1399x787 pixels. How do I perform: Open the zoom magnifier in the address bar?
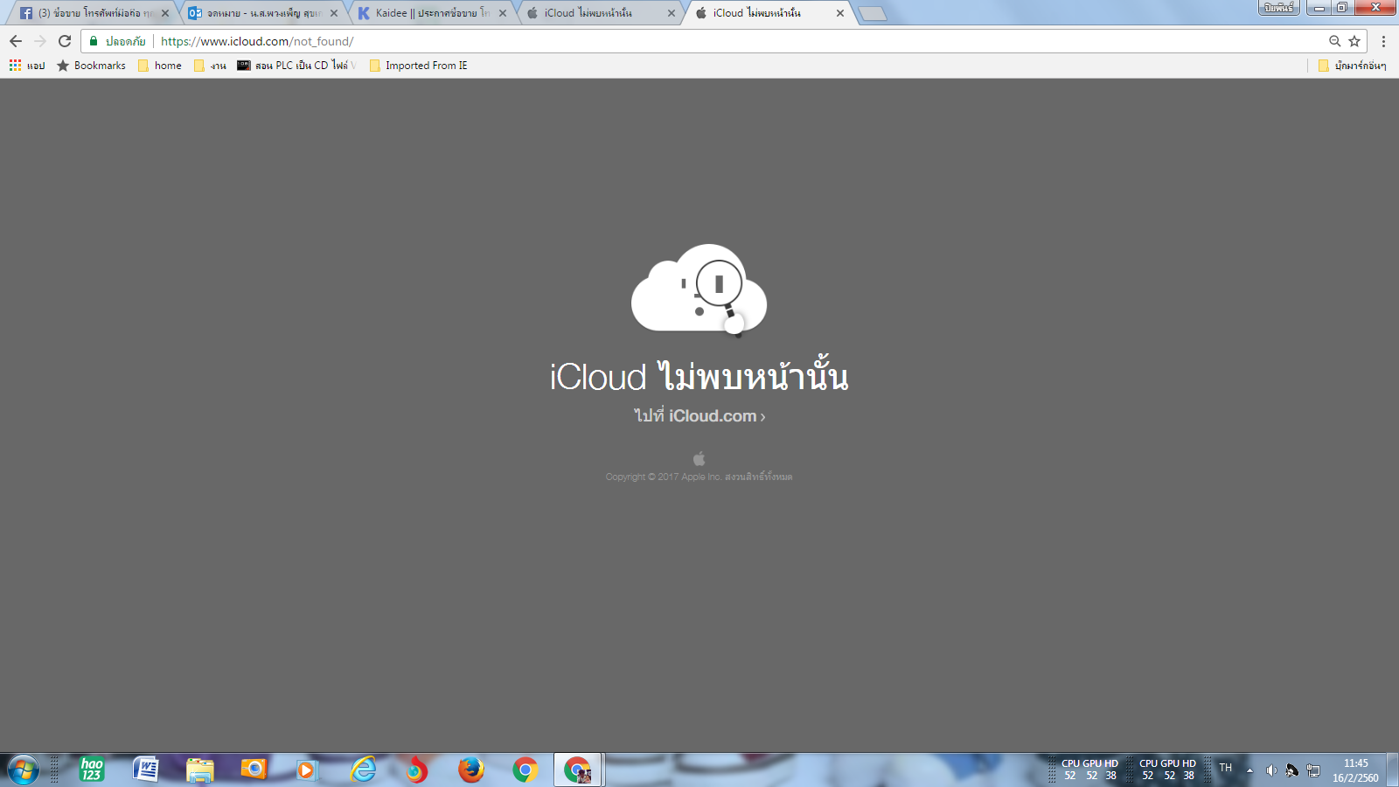pos(1334,41)
